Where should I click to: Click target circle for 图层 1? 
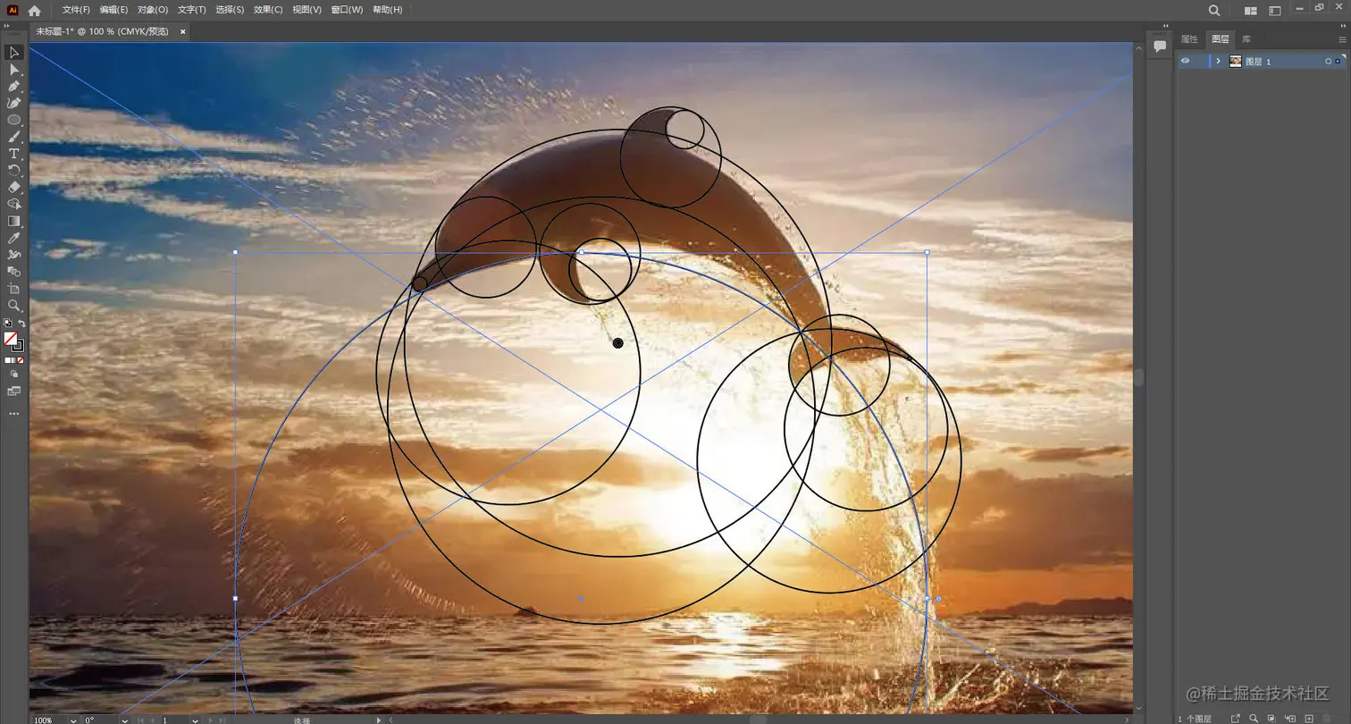(x=1329, y=61)
